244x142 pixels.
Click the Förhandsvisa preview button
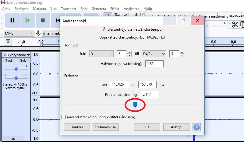(x=105, y=127)
